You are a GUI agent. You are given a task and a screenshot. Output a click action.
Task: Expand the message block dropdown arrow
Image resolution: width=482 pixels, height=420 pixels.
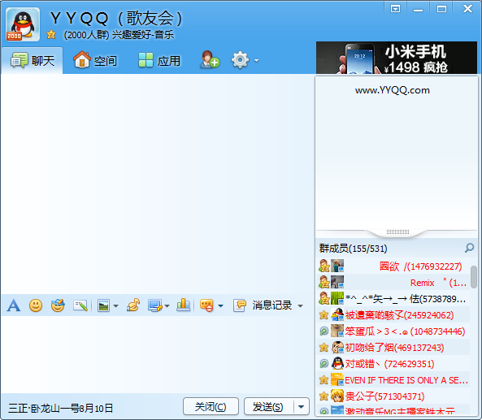point(220,306)
